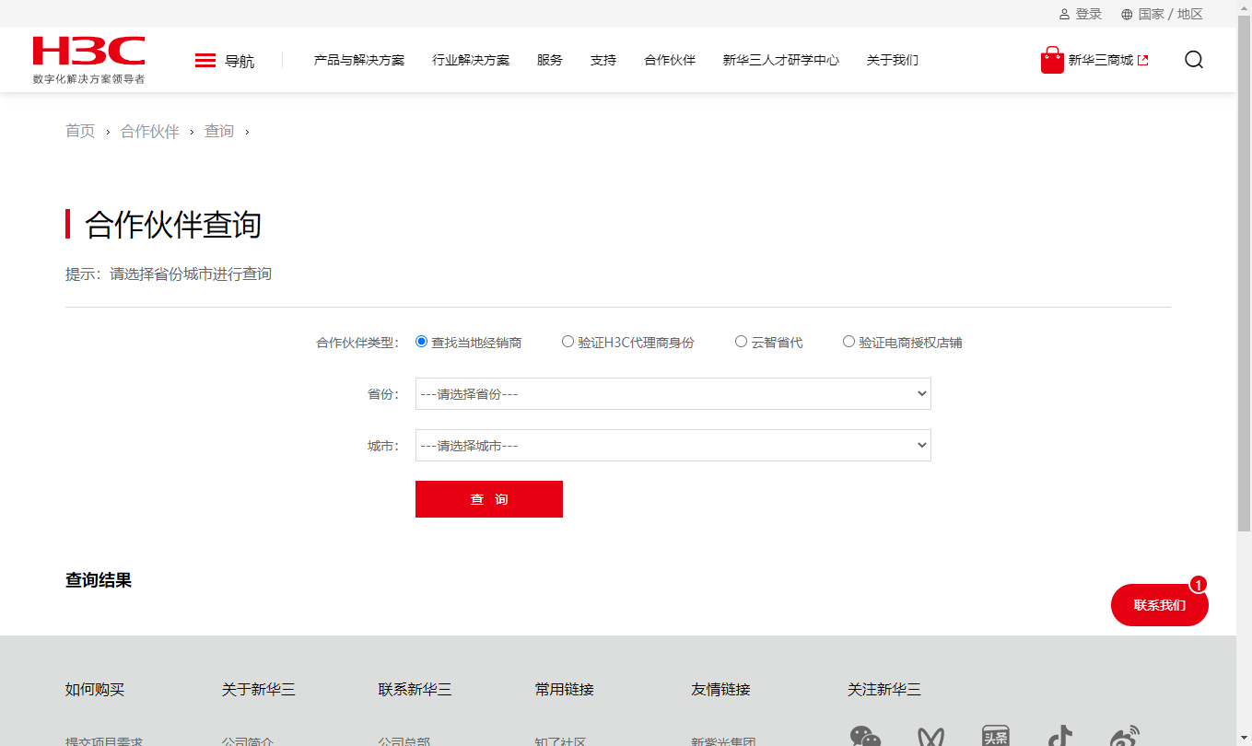This screenshot has height=746, width=1252.
Task: Open the 关于我们 menu
Action: [893, 61]
